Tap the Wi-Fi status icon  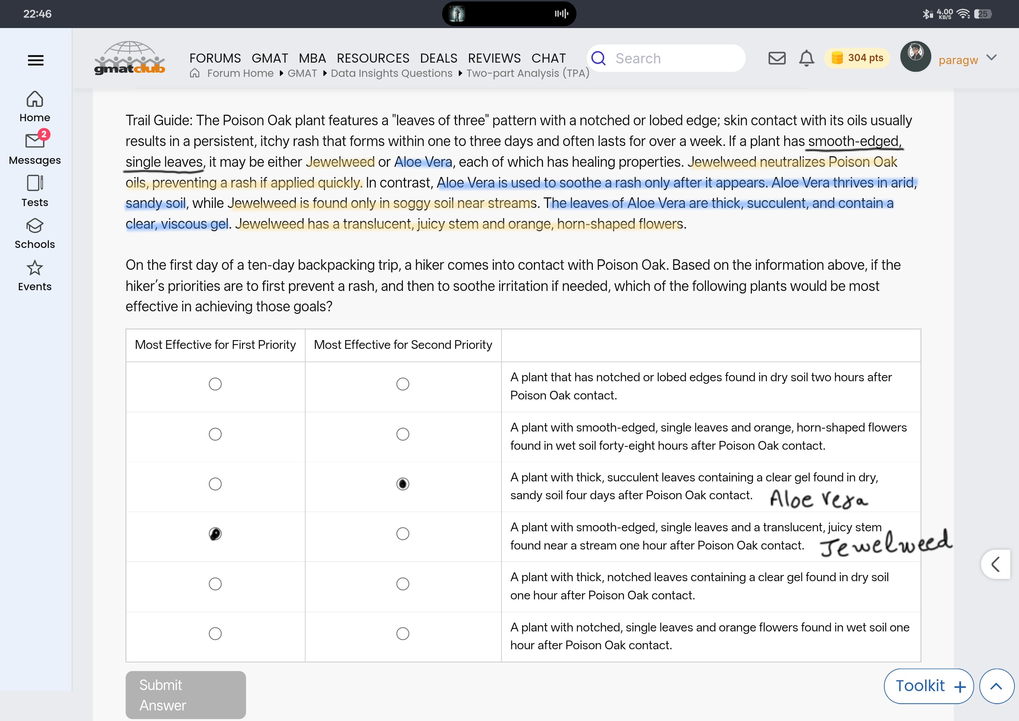[963, 14]
